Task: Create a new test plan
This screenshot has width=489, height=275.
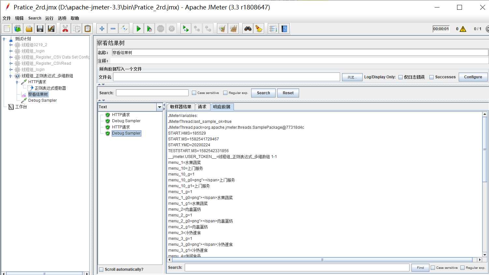Action: click(x=7, y=29)
